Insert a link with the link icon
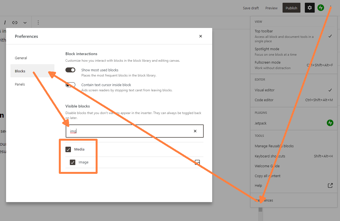The image size is (340, 221). coord(15,22)
